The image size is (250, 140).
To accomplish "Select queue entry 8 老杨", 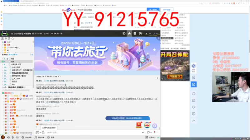I will pyautogui.click(x=17, y=62).
